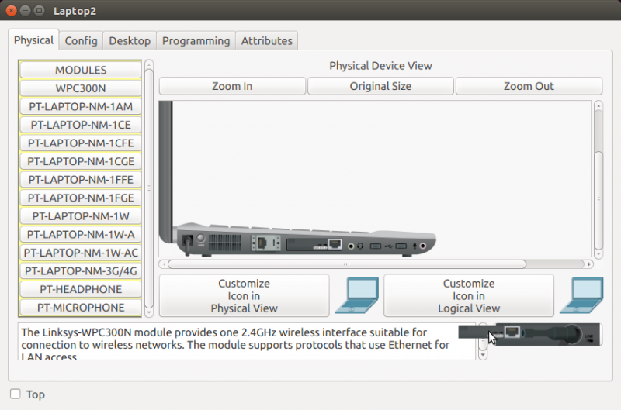Viewport: 621px width, 410px height.
Task: Click the physical view laptop icon preview
Action: tap(356, 295)
